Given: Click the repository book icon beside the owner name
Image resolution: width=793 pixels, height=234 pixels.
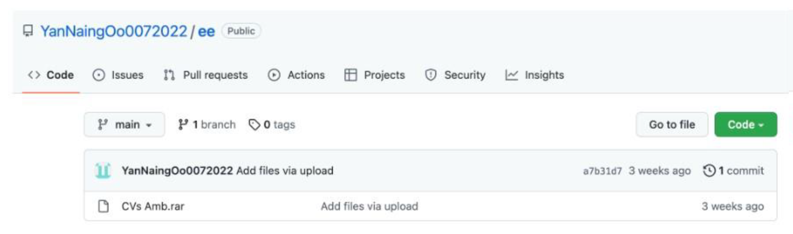Looking at the screenshot, I should click(28, 31).
